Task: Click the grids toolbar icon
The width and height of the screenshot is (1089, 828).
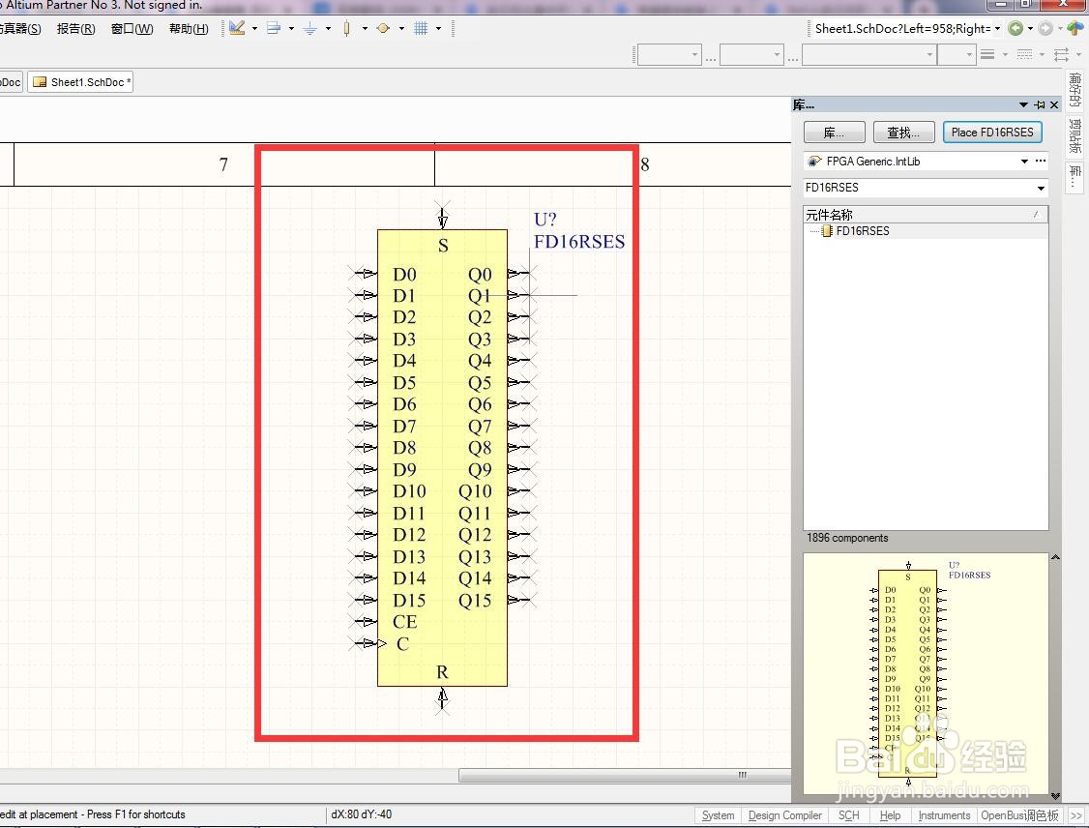Action: coord(421,28)
